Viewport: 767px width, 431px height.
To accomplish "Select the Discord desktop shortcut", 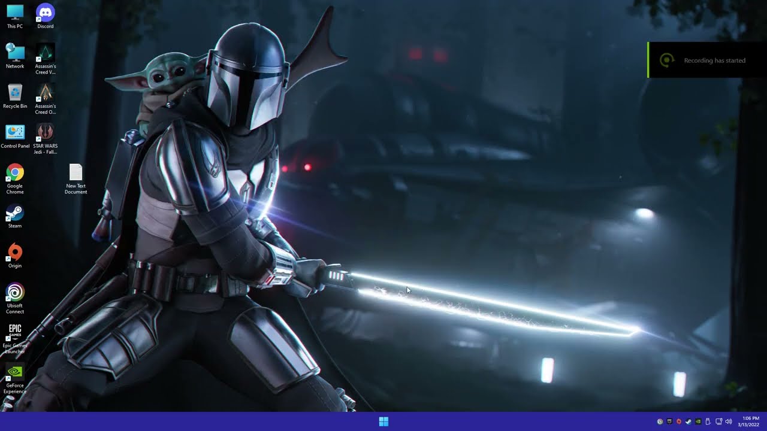I will click(46, 16).
